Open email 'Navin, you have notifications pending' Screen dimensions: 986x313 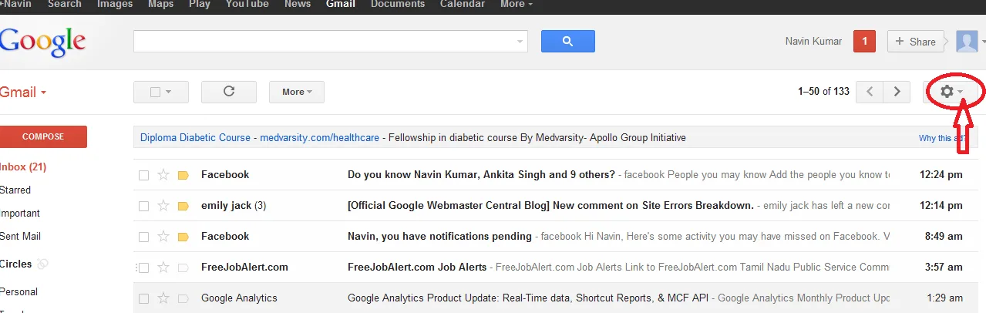pyautogui.click(x=439, y=237)
